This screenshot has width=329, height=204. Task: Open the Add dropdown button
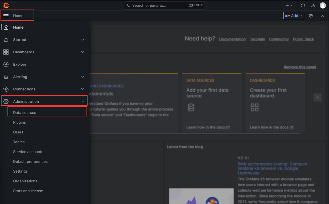(x=293, y=16)
